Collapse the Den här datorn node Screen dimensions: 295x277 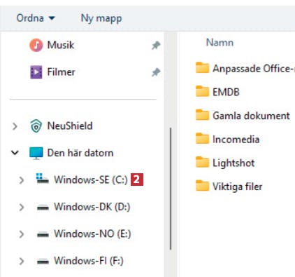[15, 153]
